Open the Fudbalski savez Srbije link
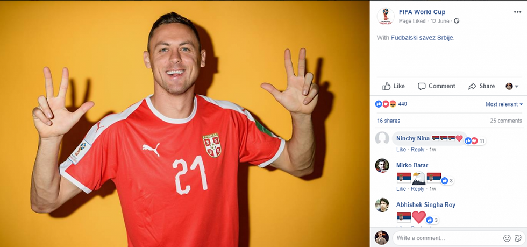The width and height of the screenshot is (527, 247). point(422,38)
